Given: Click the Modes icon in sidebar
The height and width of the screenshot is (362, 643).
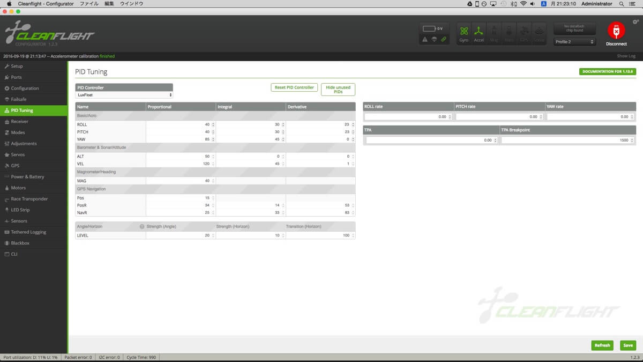Looking at the screenshot, I should (x=6, y=132).
